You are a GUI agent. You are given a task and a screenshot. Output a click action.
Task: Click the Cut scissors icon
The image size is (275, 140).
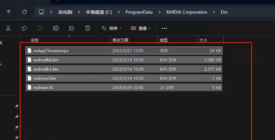9,28
